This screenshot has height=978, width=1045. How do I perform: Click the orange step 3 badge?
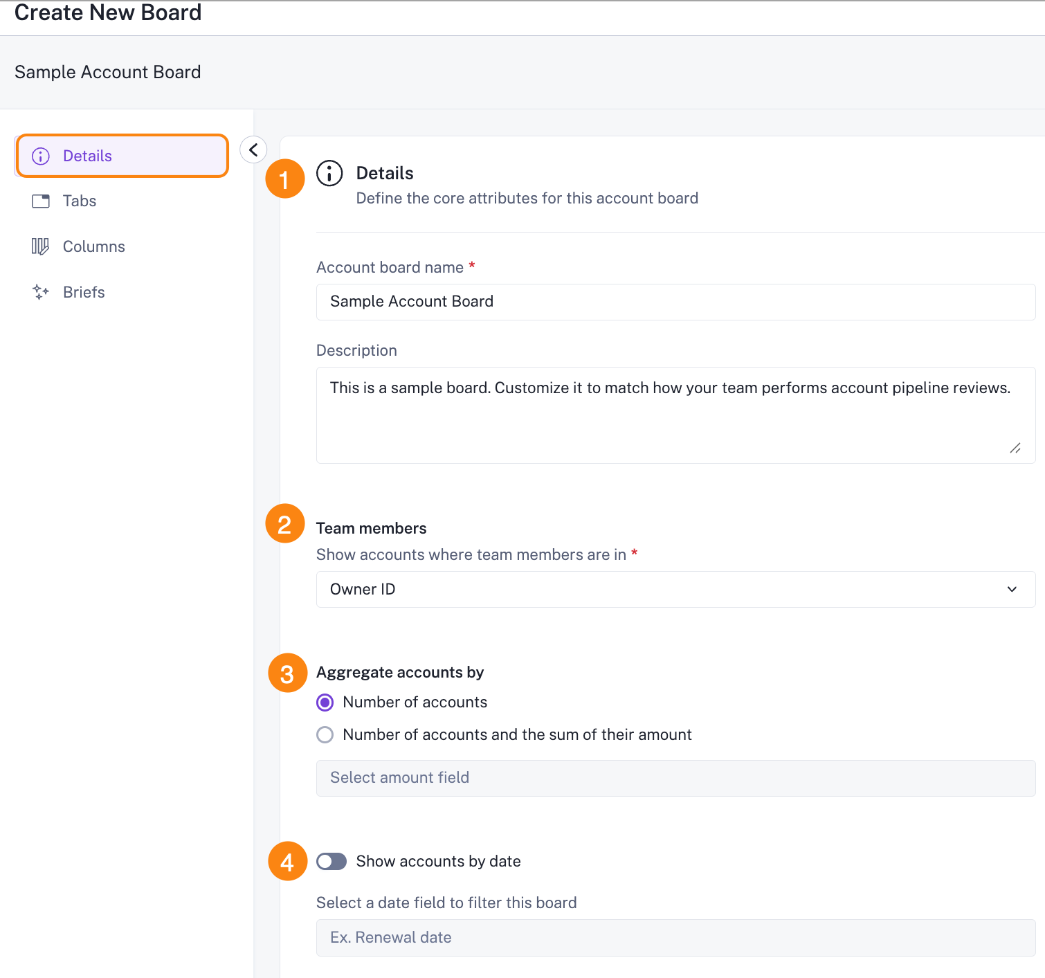(288, 673)
